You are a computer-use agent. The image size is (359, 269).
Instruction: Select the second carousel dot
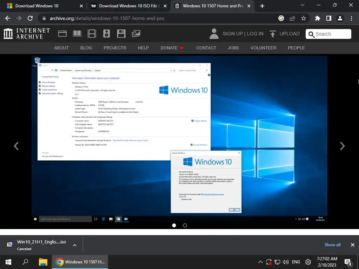pos(185,226)
